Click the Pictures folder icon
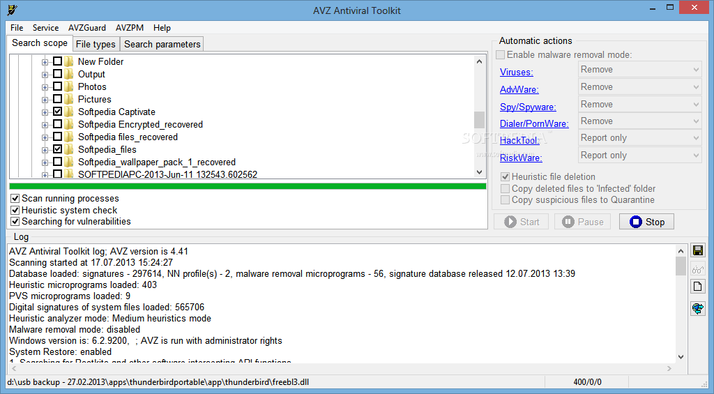 coord(69,99)
